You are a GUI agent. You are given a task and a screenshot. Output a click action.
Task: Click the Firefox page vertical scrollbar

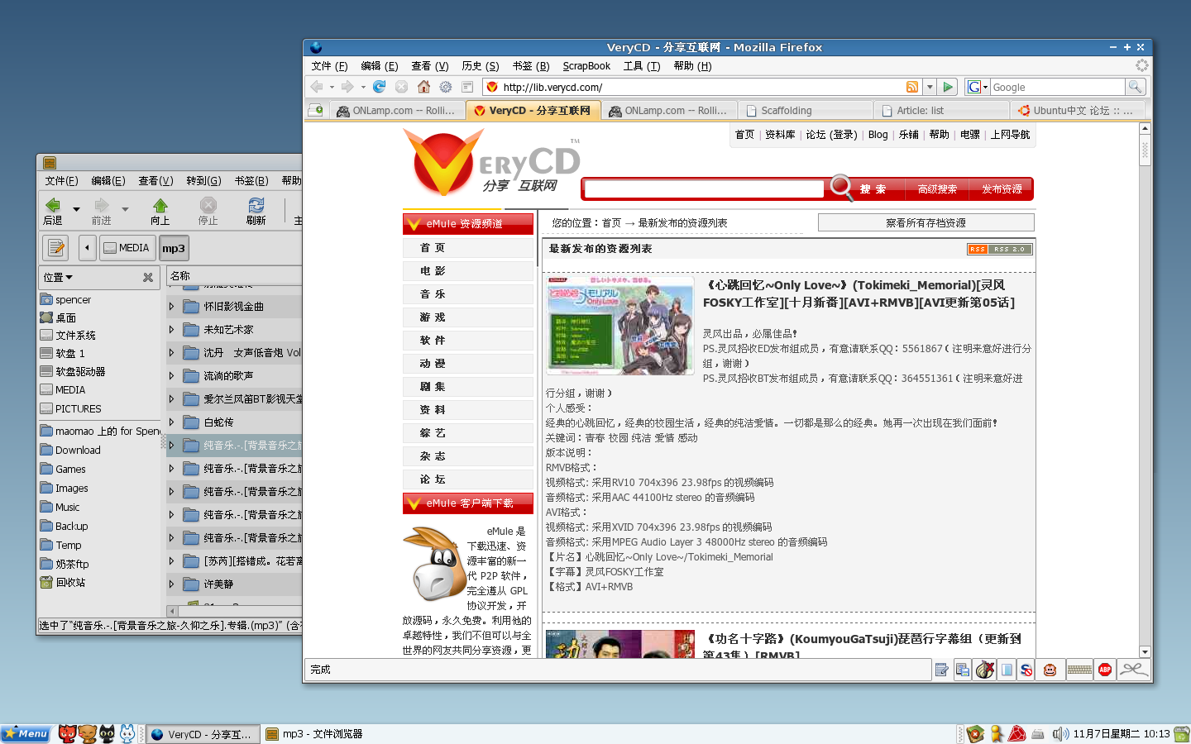pos(1145,389)
